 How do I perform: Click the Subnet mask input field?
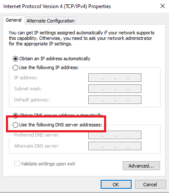[x=115, y=89]
